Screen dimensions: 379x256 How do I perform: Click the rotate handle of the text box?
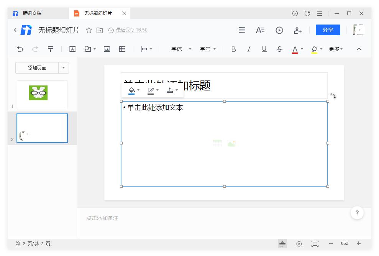coord(333,96)
